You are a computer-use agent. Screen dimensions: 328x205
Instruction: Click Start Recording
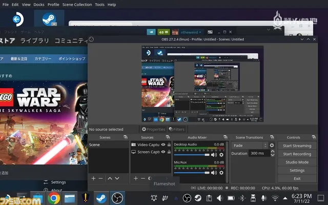click(x=297, y=154)
